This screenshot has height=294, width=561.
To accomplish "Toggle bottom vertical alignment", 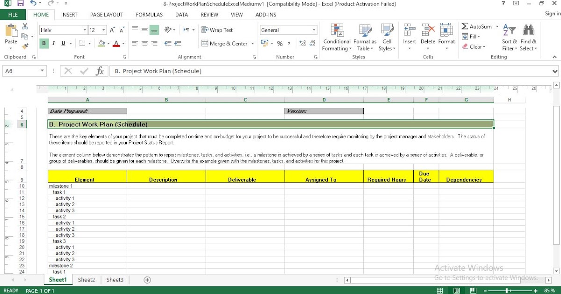I will 154,30.
